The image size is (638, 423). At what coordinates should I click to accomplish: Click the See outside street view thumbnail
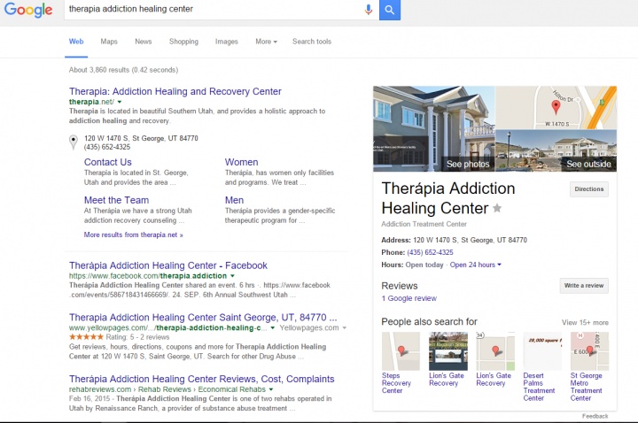[556, 150]
